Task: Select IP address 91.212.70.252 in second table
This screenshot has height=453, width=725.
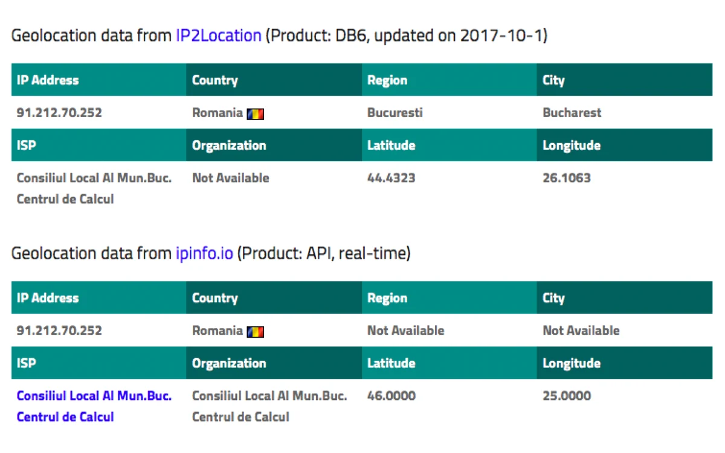Action: [59, 331]
